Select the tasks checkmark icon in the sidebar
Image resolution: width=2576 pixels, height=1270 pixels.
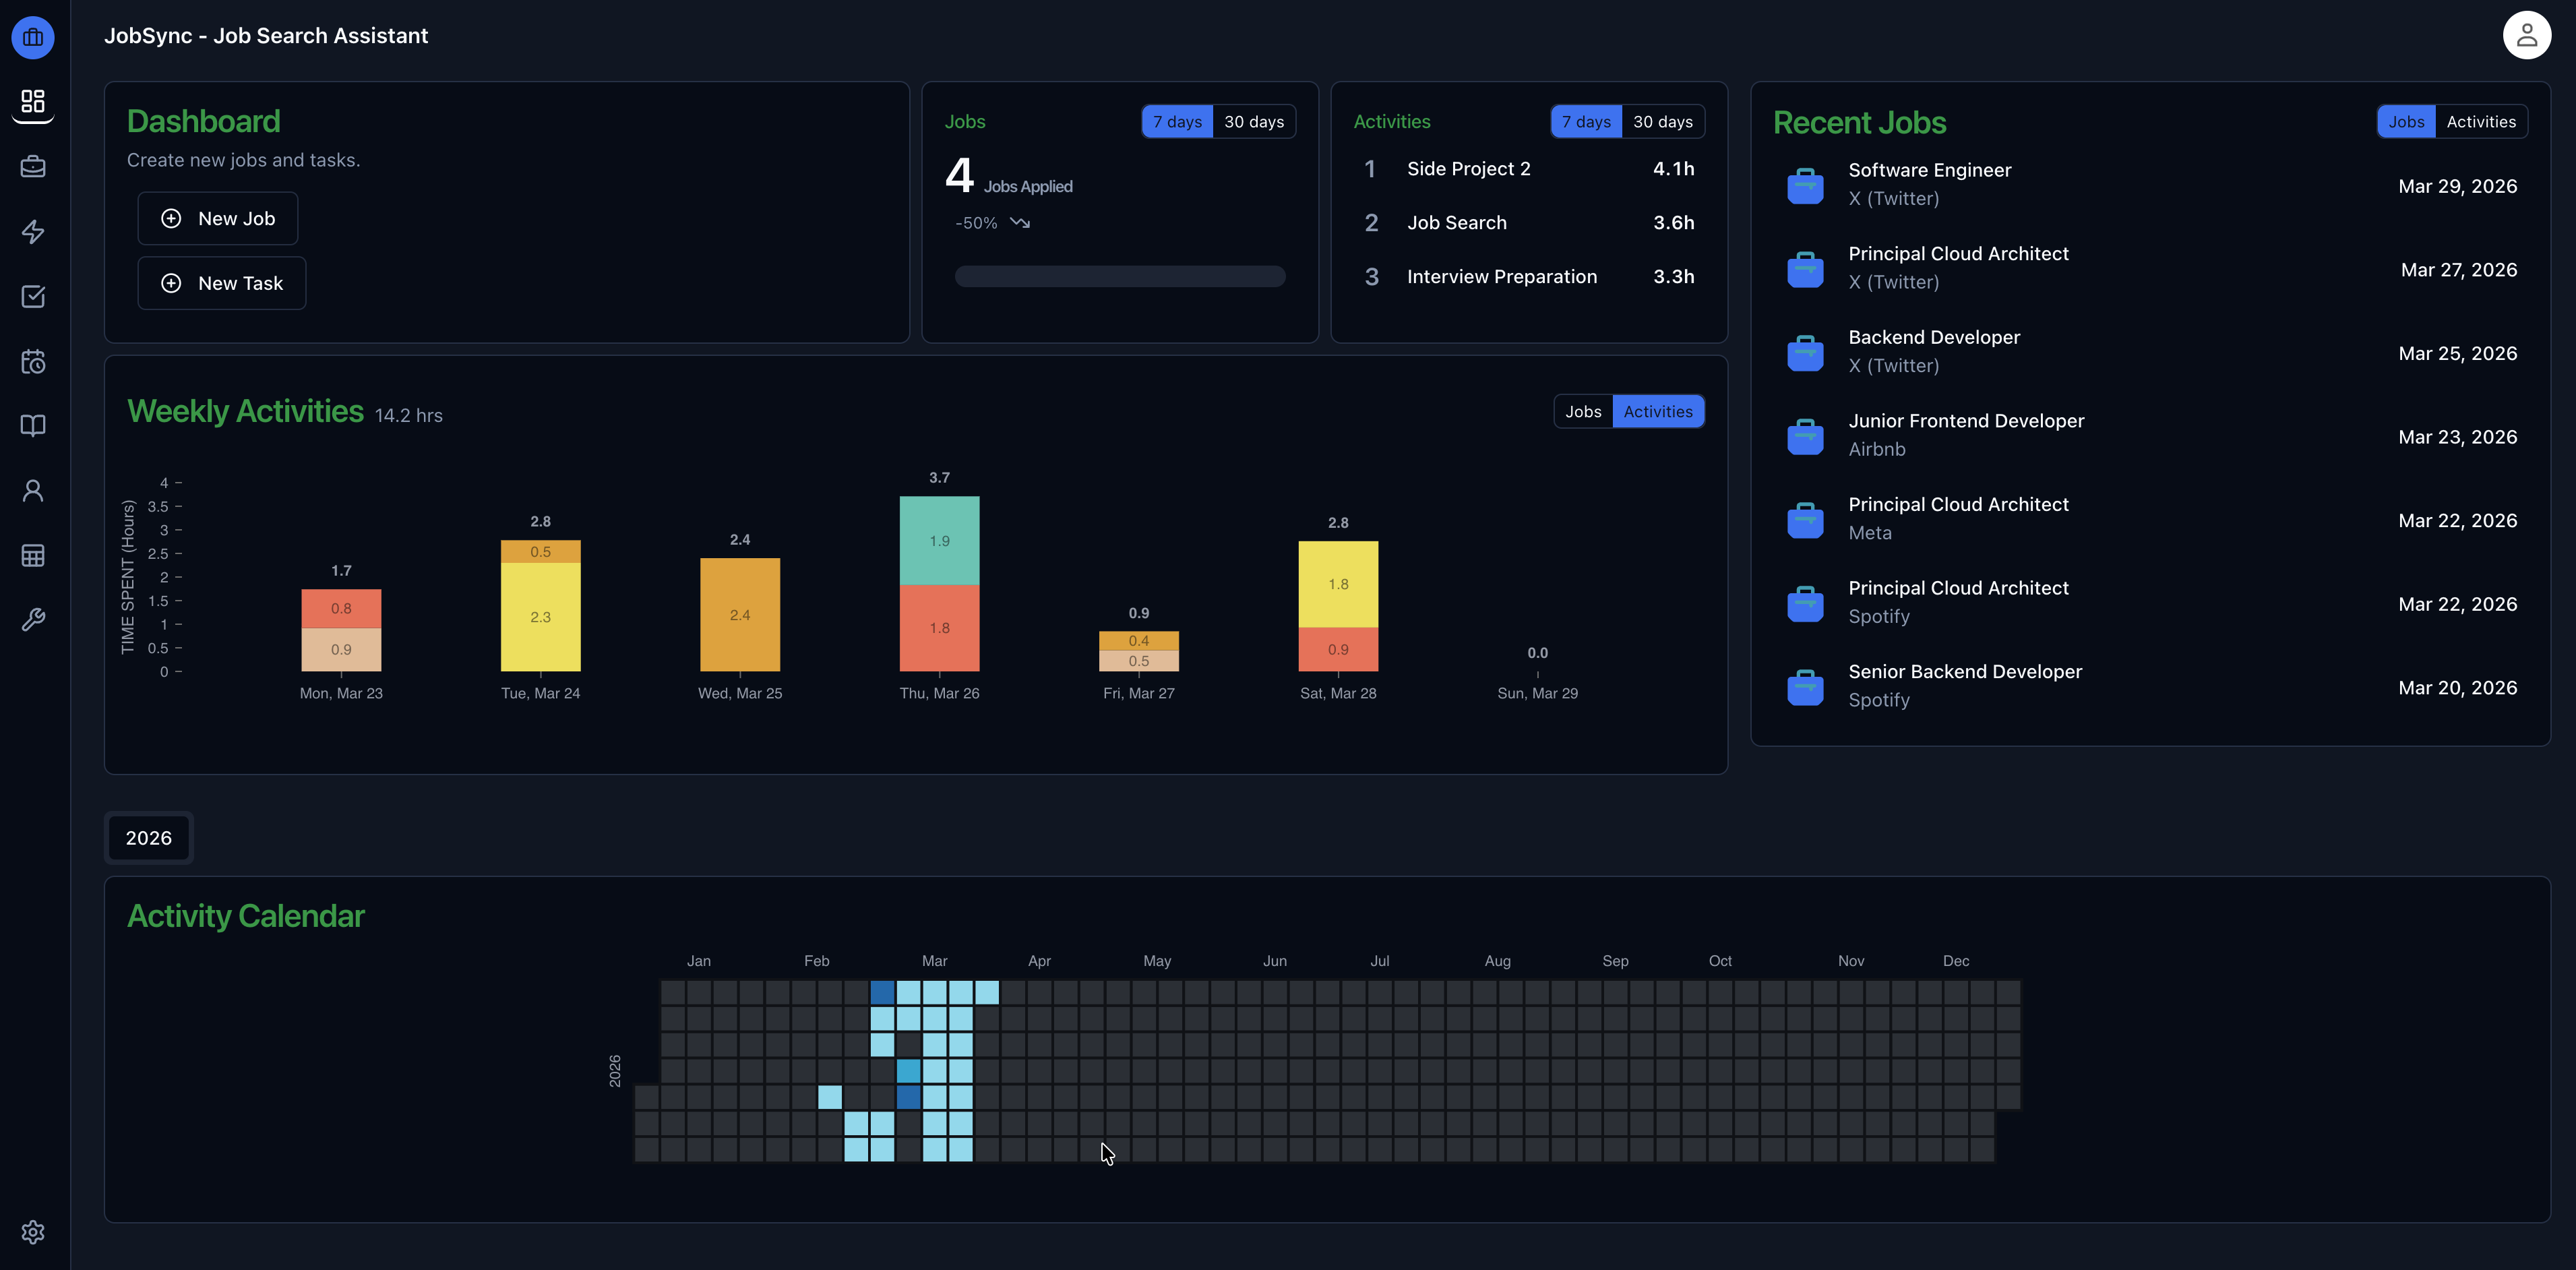tap(33, 296)
